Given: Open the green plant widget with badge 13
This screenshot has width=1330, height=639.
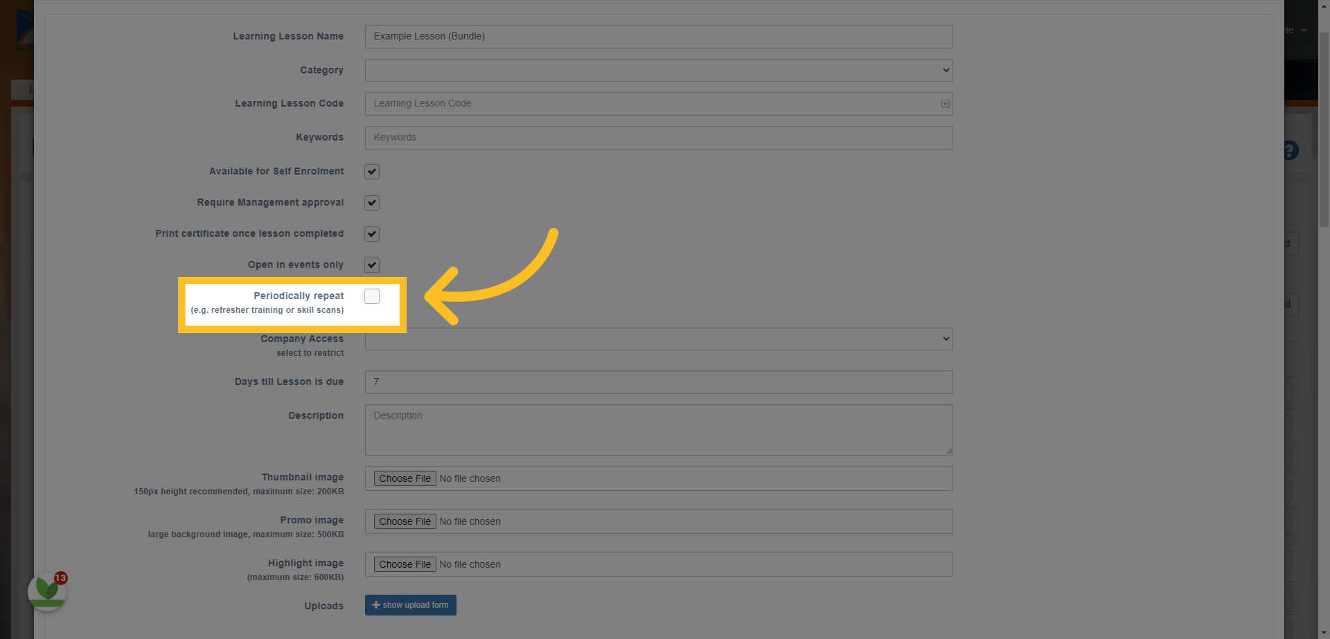Looking at the screenshot, I should (47, 592).
